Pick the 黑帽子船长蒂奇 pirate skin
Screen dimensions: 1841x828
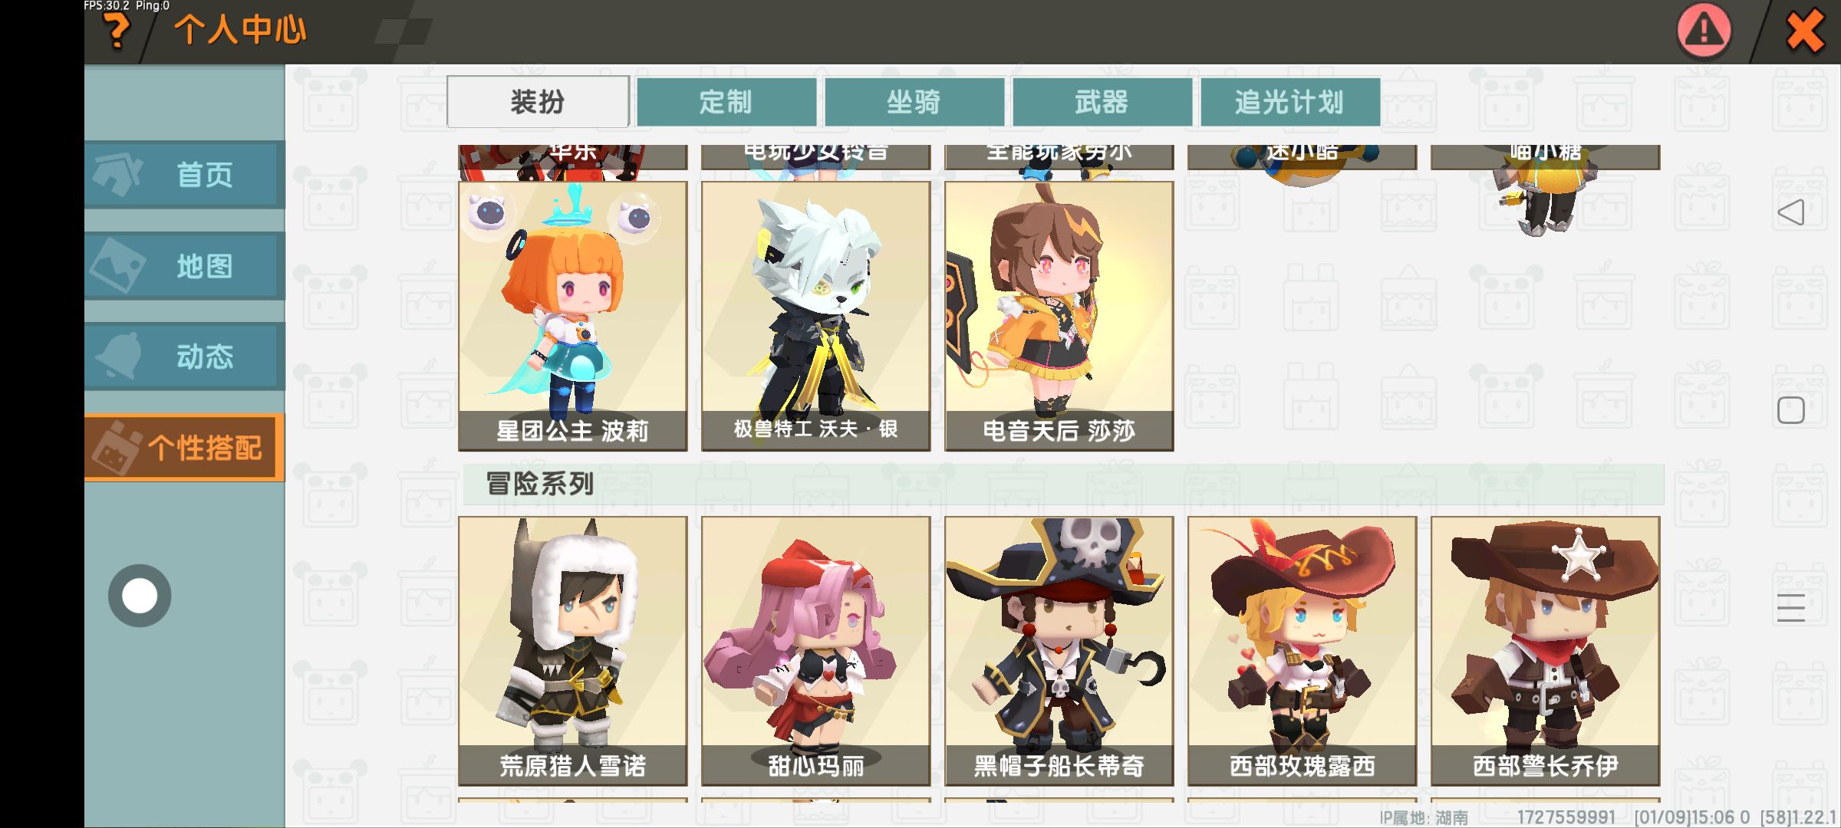click(1059, 651)
